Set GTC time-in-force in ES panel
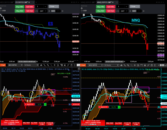 [58, 11]
